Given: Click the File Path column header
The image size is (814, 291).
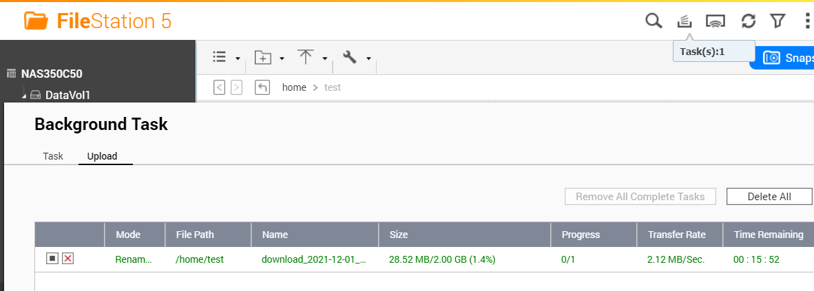Looking at the screenshot, I should click(208, 235).
